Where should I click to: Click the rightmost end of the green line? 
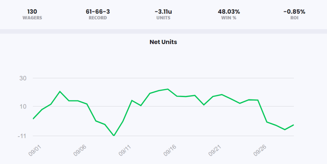(293, 125)
